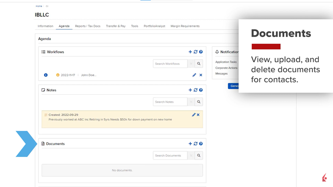Run search with Workflows magnifier button
The image size is (333, 187).
pos(199,64)
